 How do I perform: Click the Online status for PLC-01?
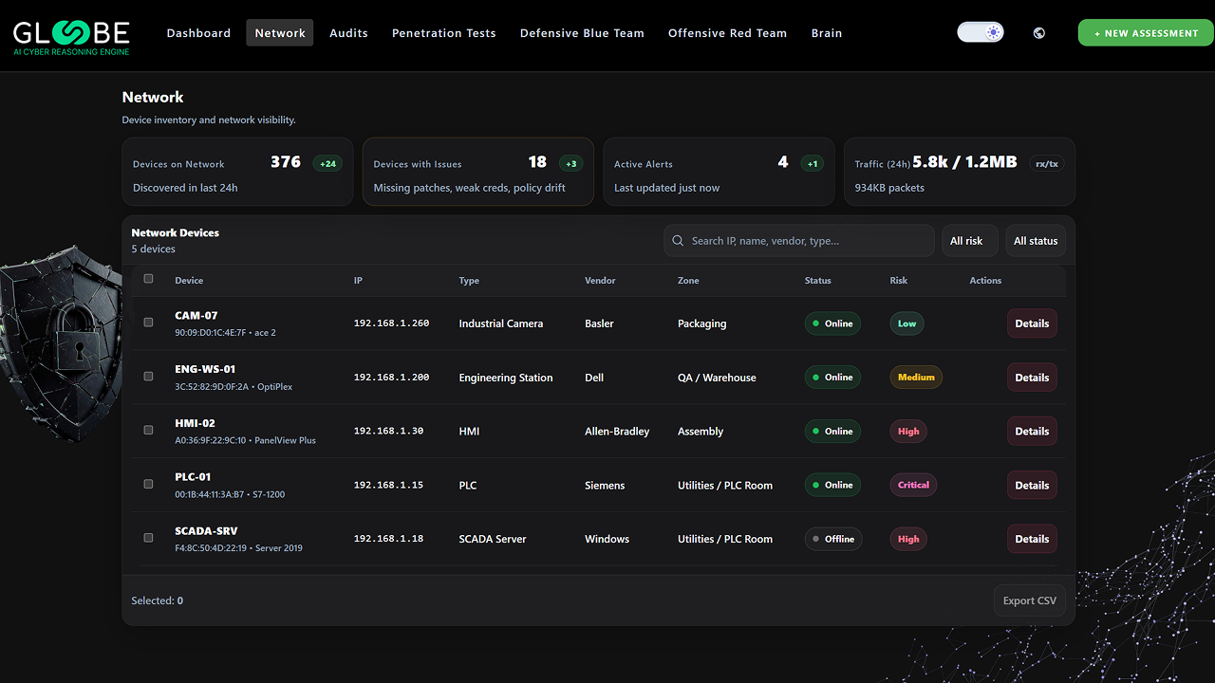832,485
